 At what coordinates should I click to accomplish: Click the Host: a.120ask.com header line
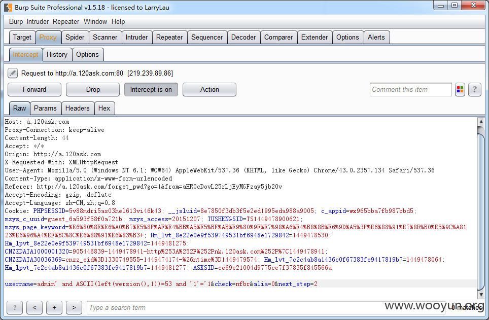[x=37, y=122]
